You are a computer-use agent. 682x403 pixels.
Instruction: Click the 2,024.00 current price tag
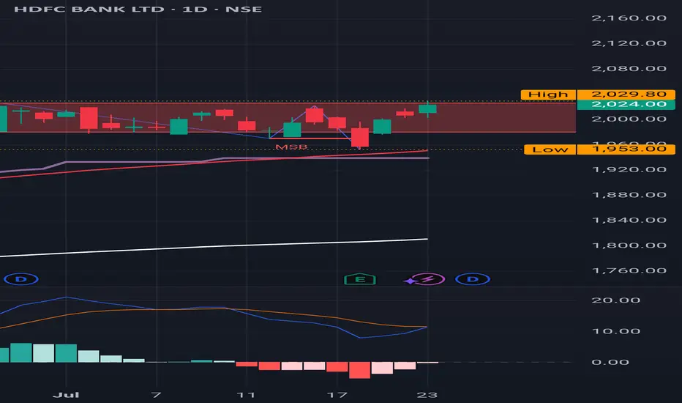(x=626, y=105)
